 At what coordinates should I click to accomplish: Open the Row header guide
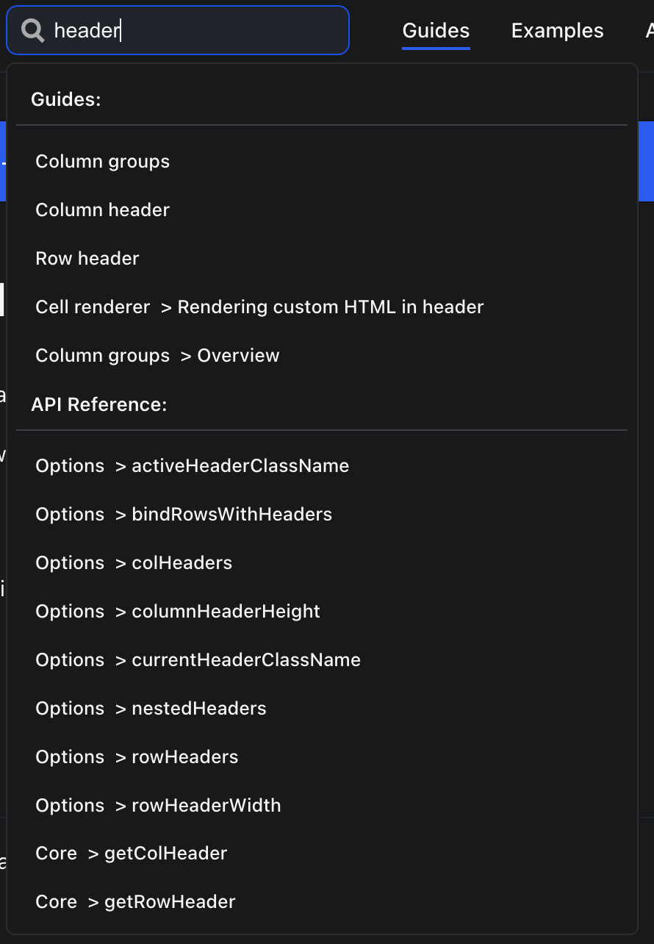click(87, 258)
